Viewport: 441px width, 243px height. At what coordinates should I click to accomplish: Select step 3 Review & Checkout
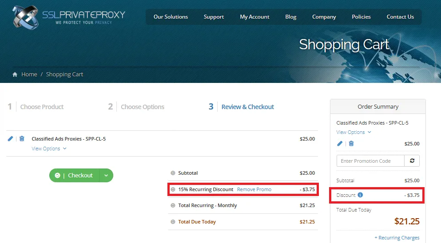coord(241,107)
